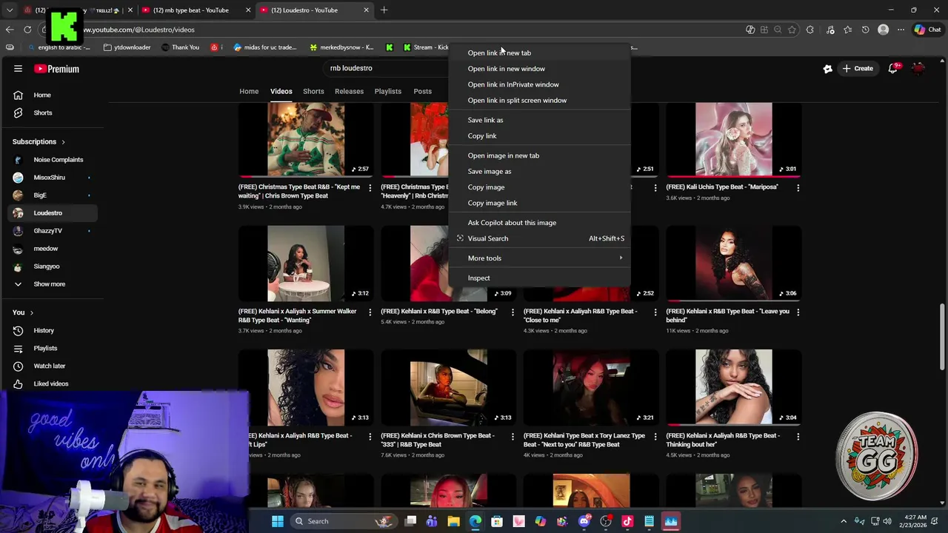The image size is (948, 533).
Task: Expand the More tools submenu
Action: point(539,258)
